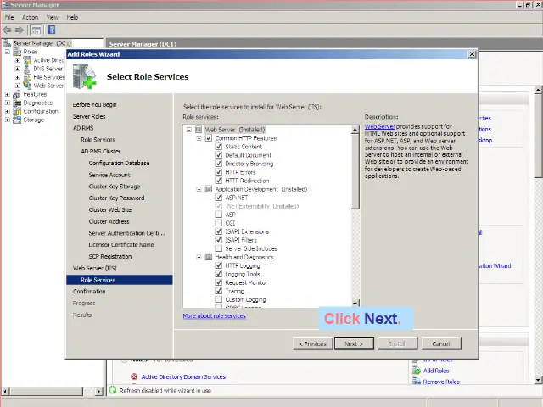Screen dimensions: 543x407
Task: Click the red error icon beside Active Directory Domain Services
Action: [x=134, y=376]
